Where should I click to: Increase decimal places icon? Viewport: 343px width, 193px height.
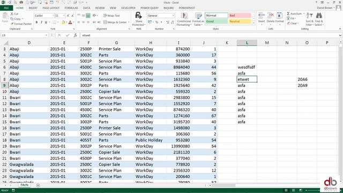click(168, 22)
